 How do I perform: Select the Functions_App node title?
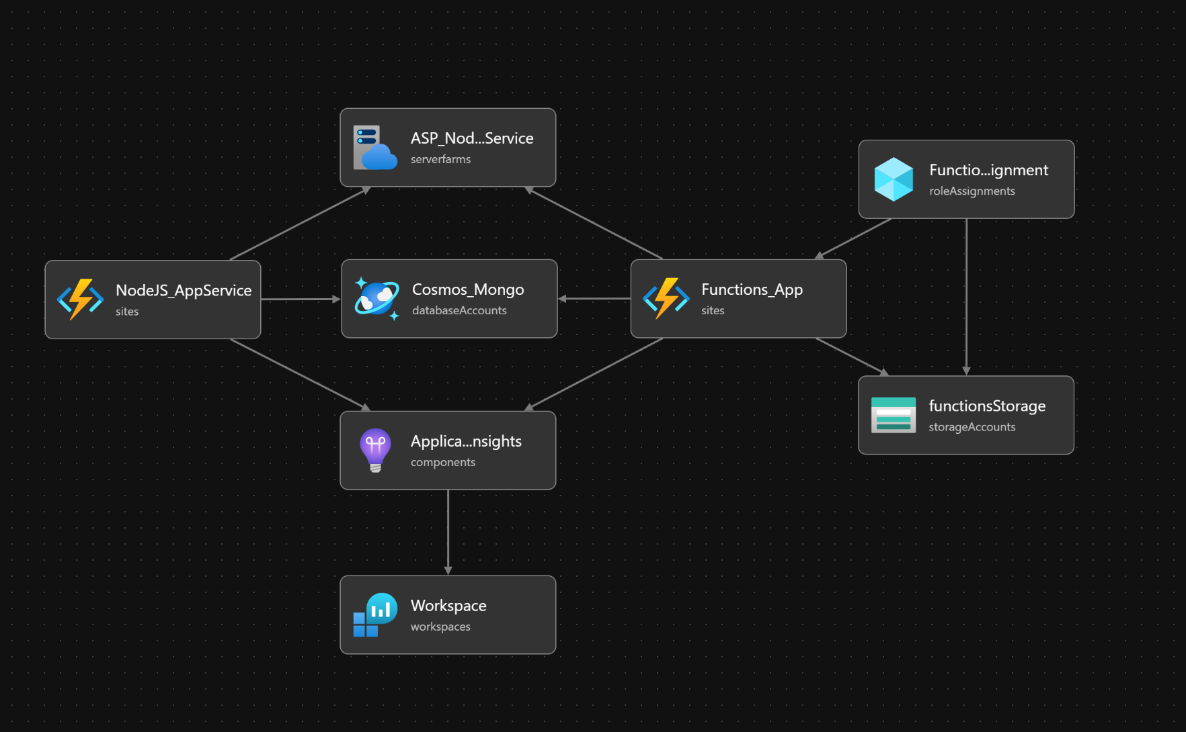pyautogui.click(x=752, y=289)
